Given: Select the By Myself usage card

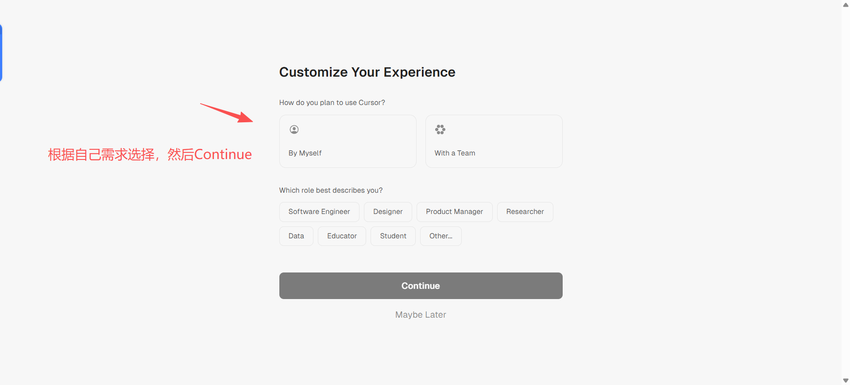Looking at the screenshot, I should [x=348, y=141].
